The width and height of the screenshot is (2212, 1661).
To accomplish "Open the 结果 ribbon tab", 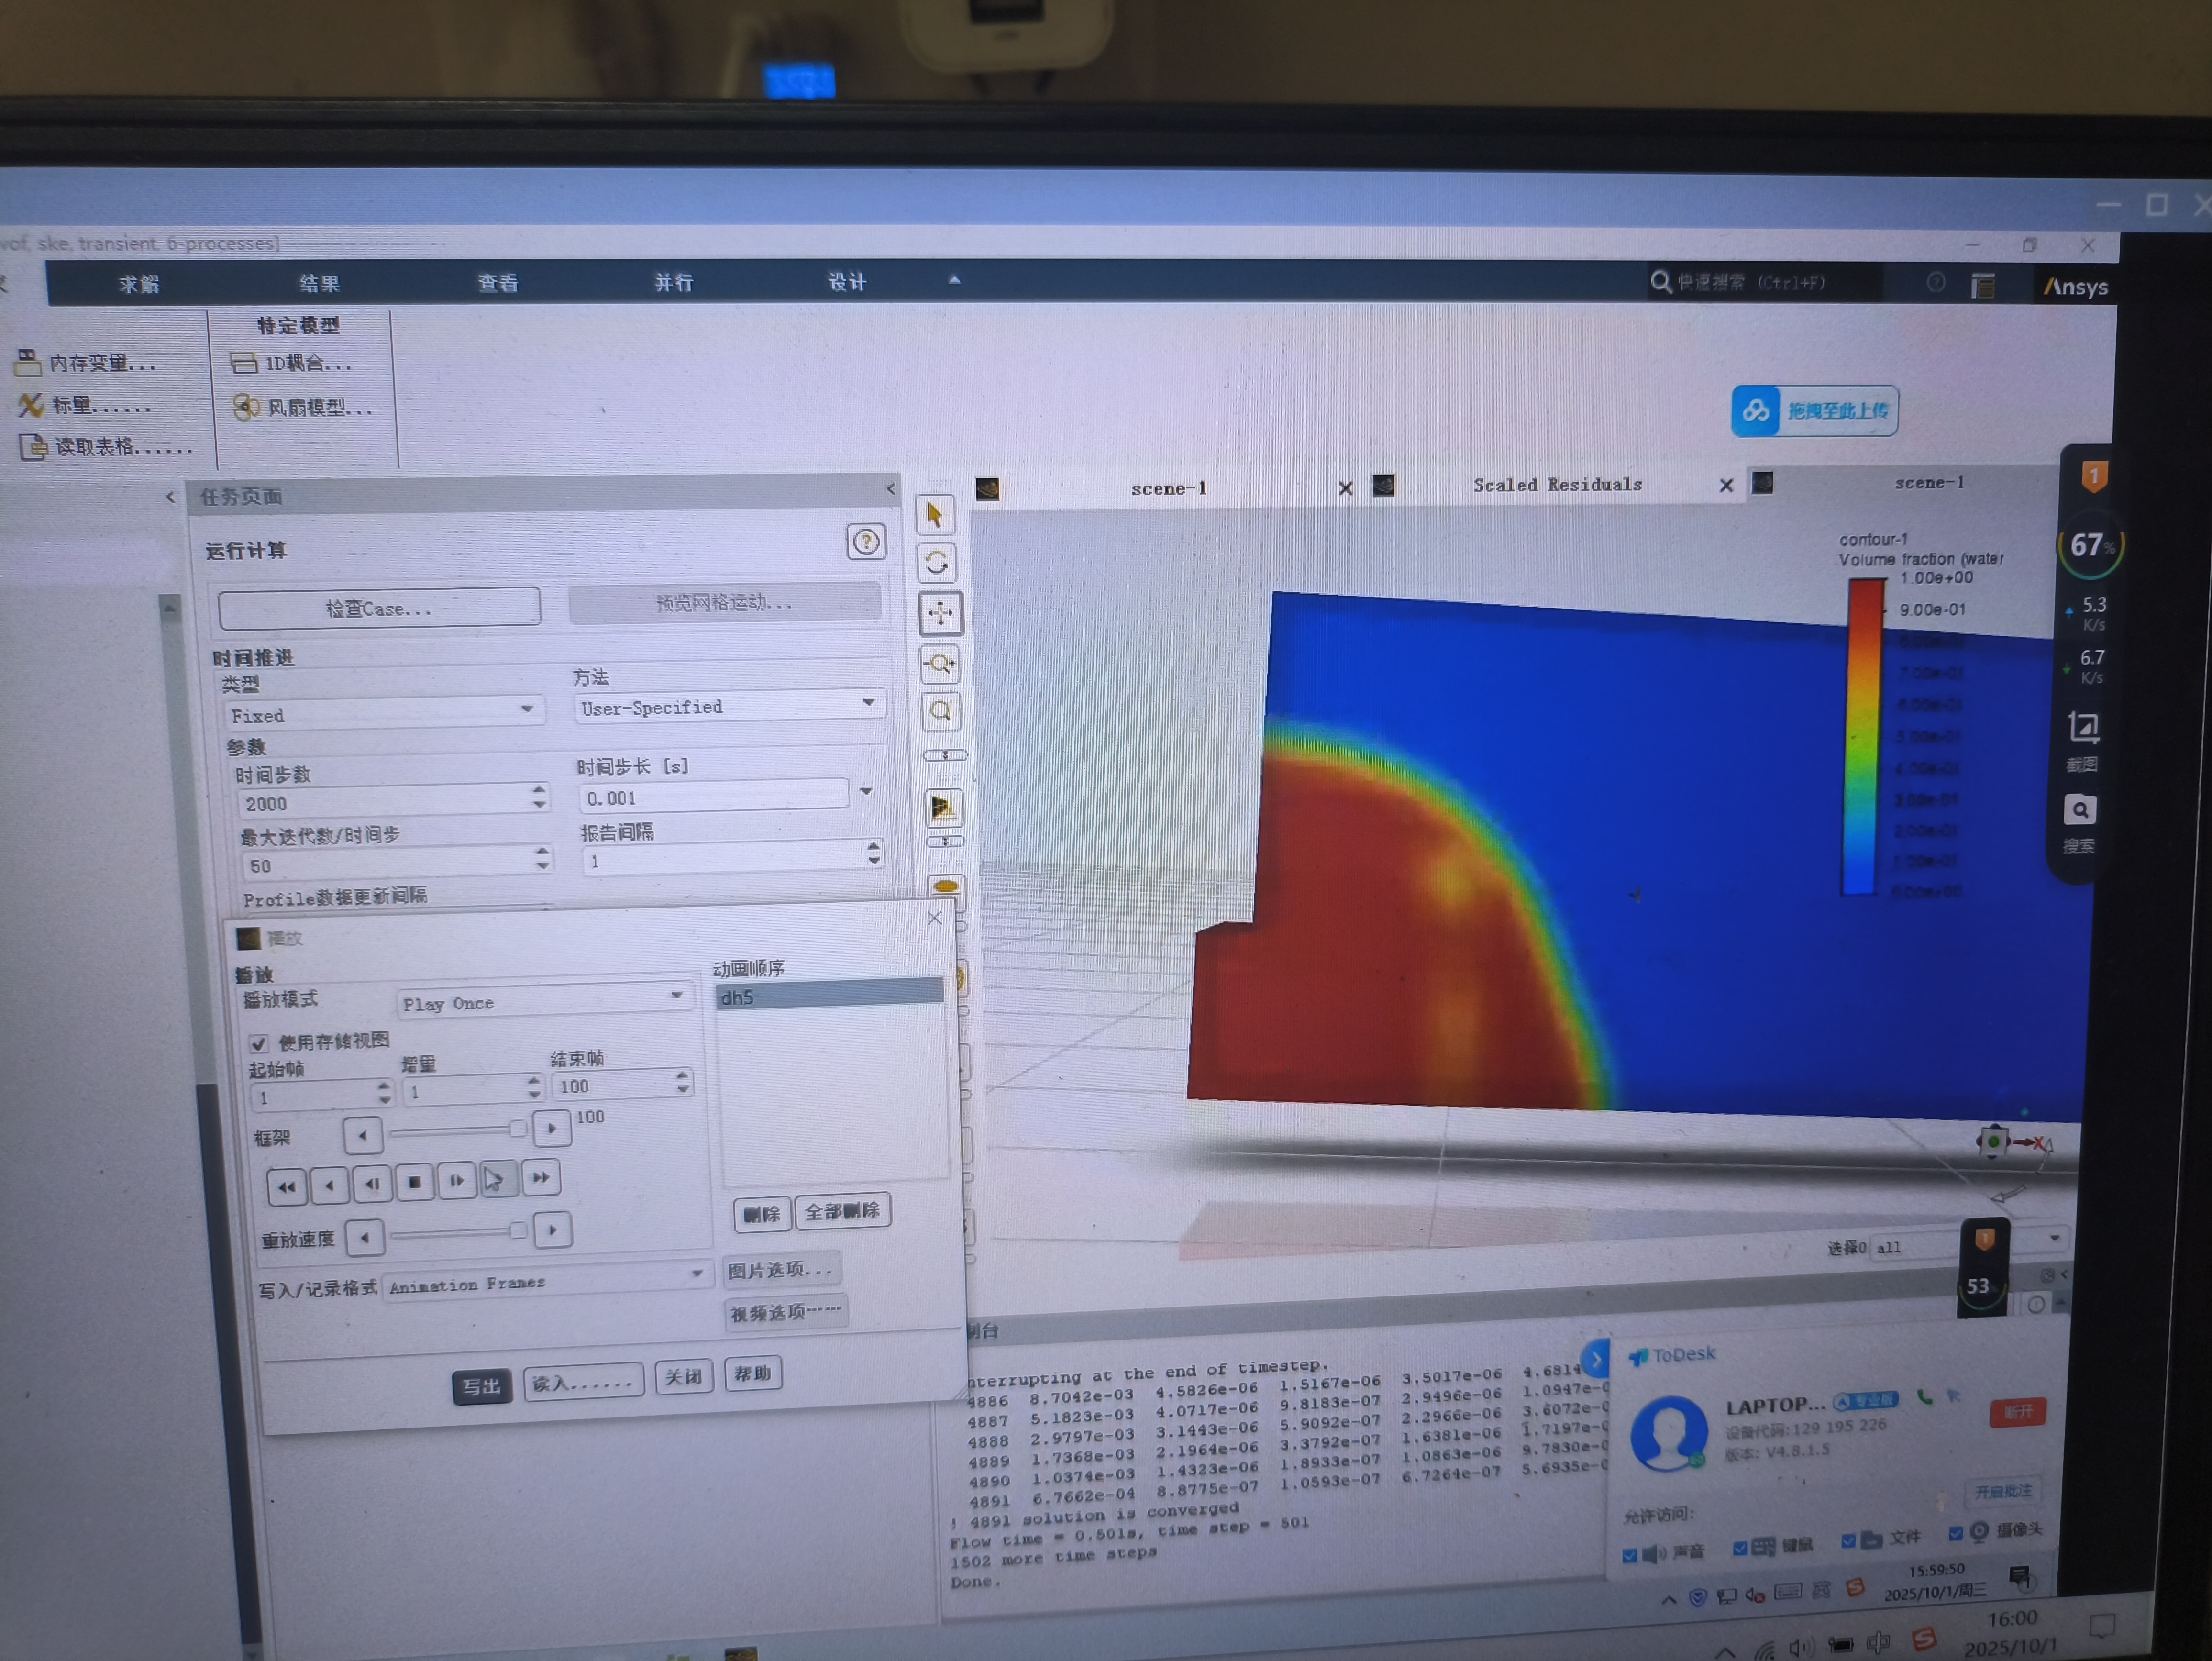I will (319, 284).
